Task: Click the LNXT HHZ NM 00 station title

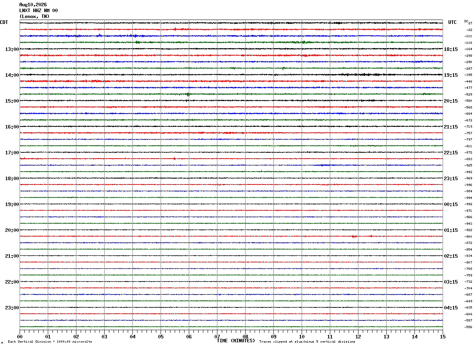Action: point(38,11)
